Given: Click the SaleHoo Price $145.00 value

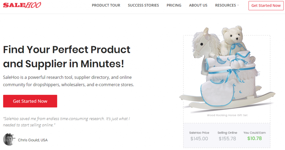Looking at the screenshot, I should [x=199, y=139].
